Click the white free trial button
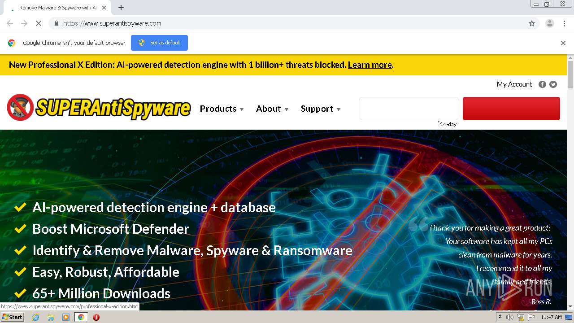 pos(409,109)
